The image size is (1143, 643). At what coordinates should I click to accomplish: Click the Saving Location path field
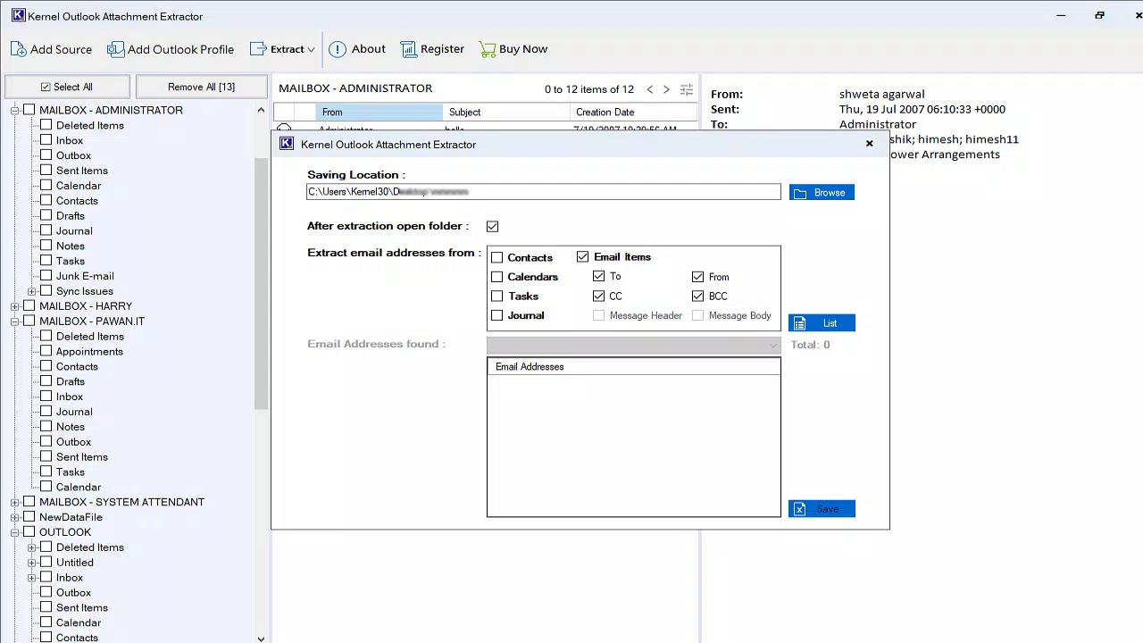tap(544, 192)
